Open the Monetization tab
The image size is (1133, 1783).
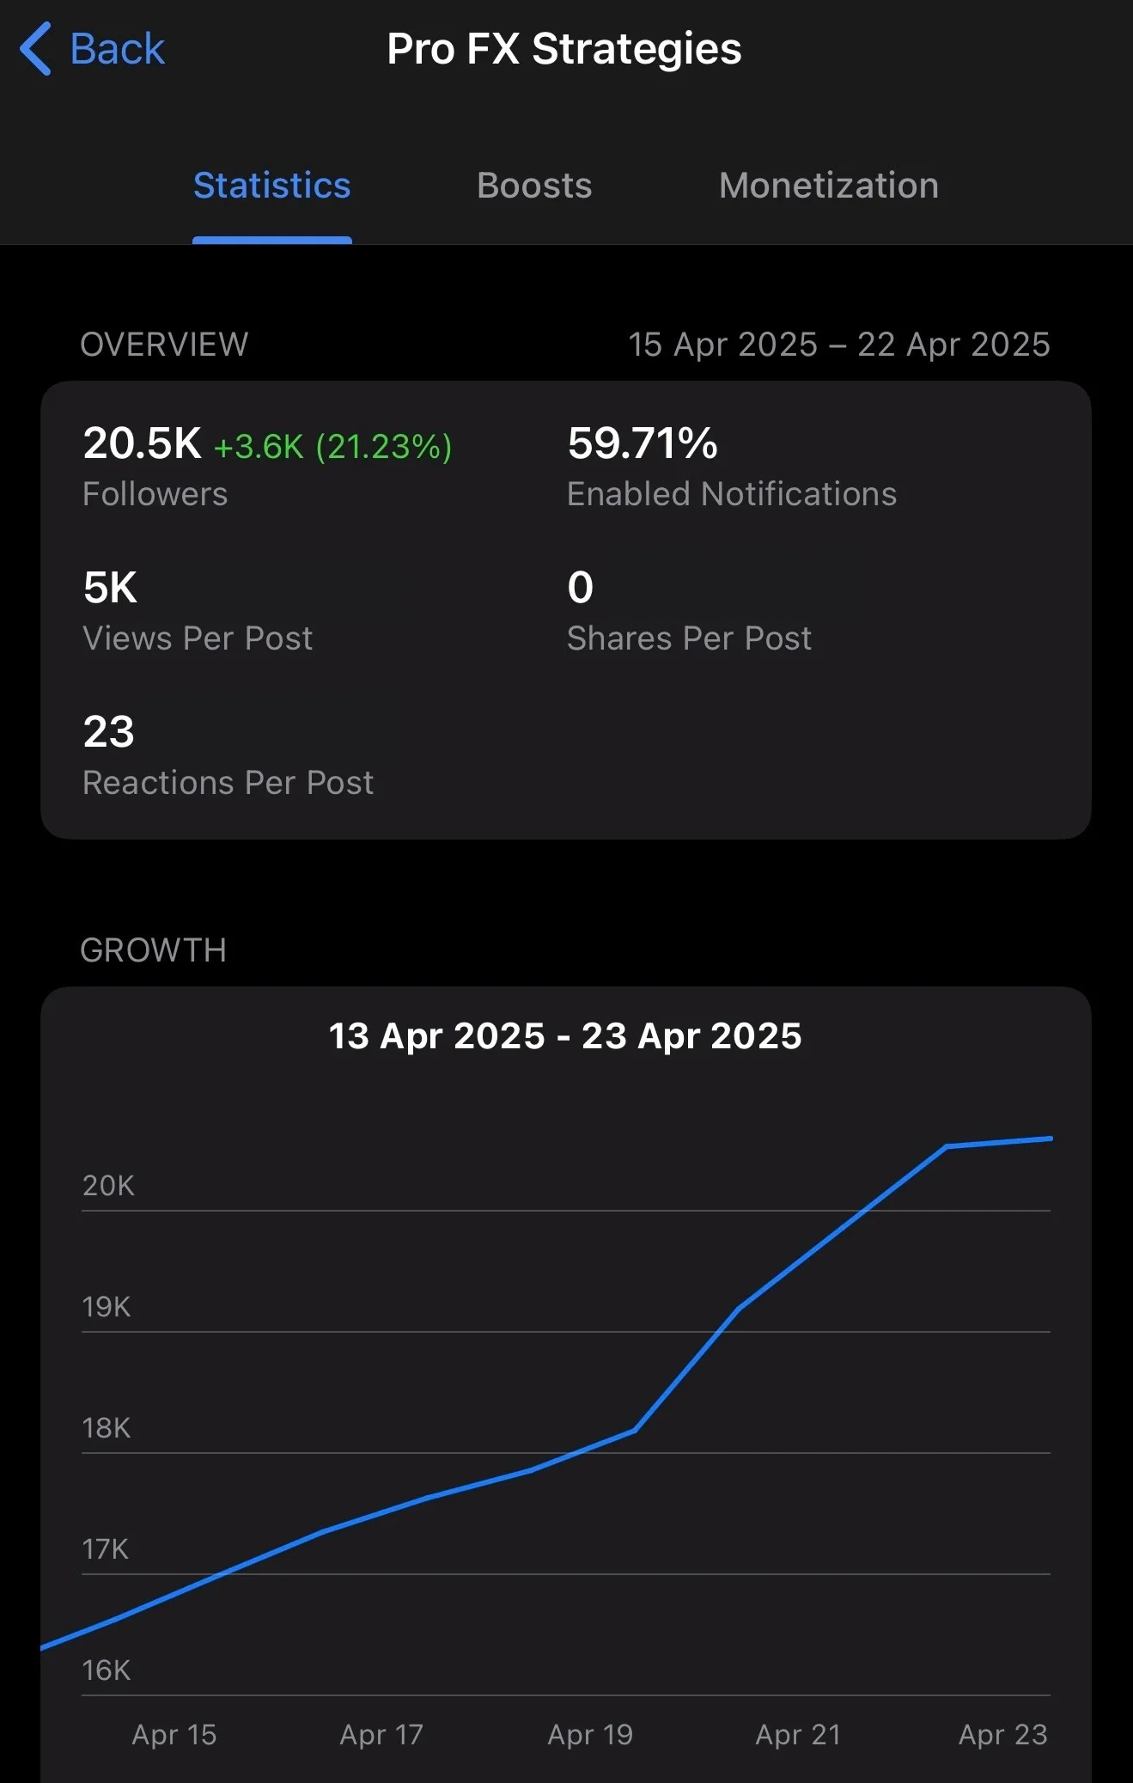coord(829,186)
